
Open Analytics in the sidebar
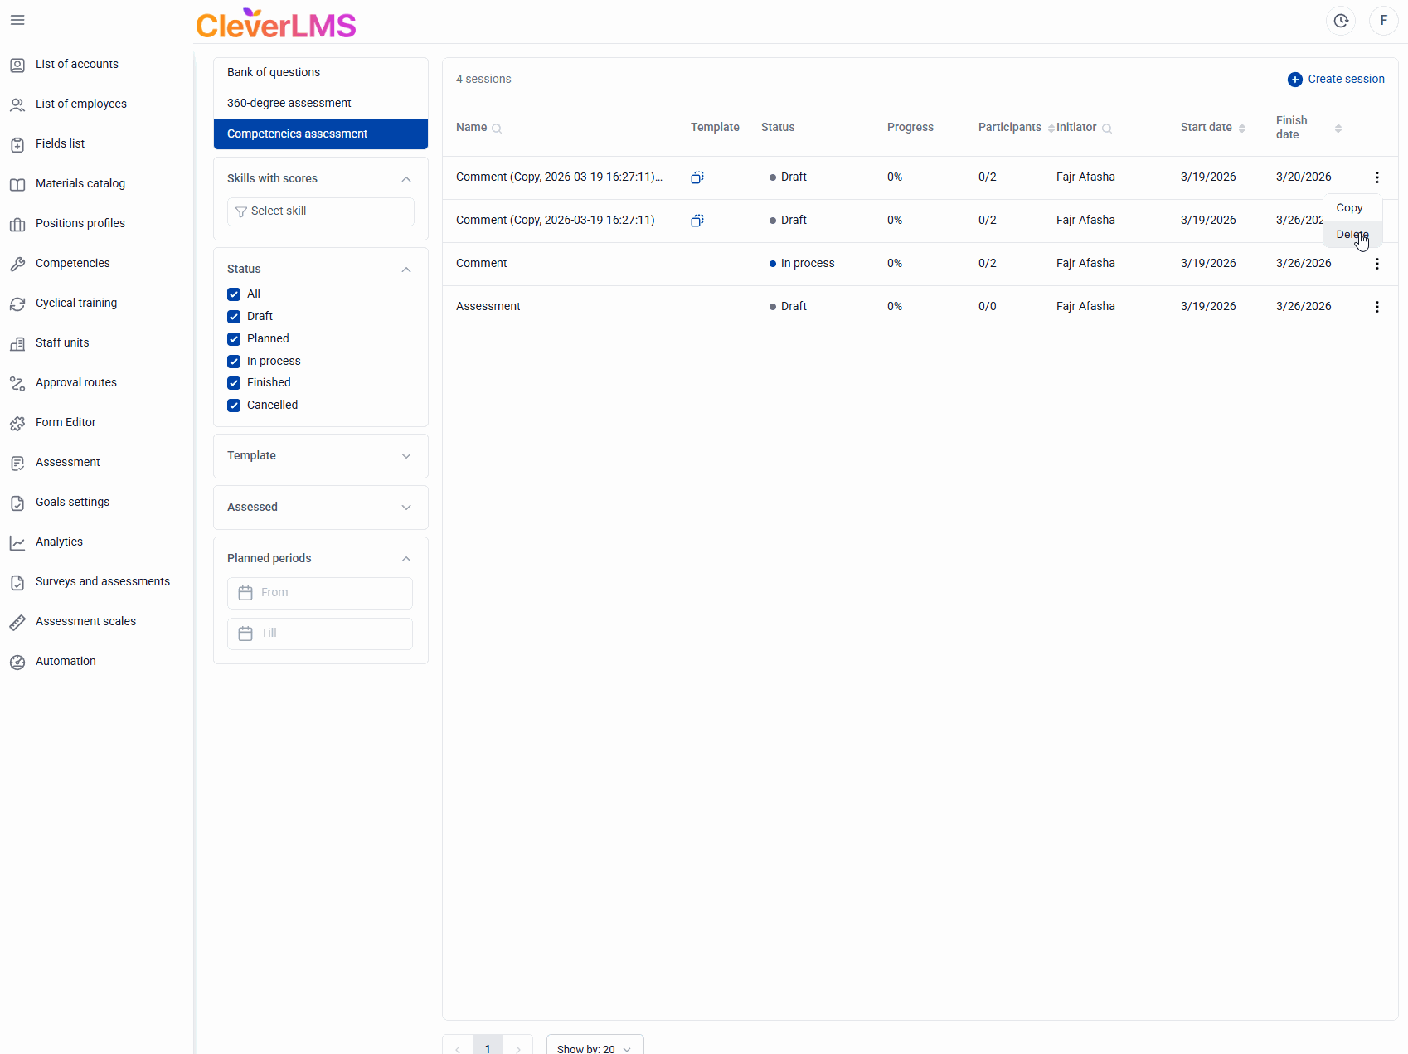(x=59, y=542)
